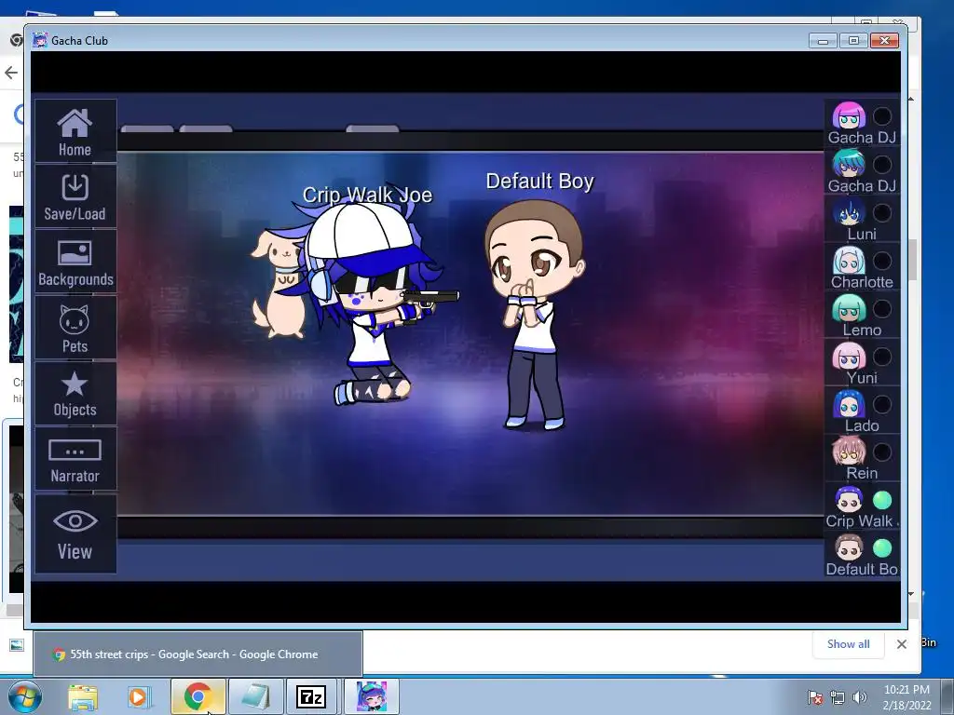Image resolution: width=954 pixels, height=715 pixels.
Task: Switch to Google Chrome in taskbar
Action: [x=198, y=696]
